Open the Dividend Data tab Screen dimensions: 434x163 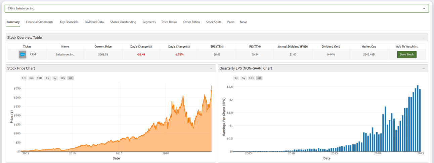tap(94, 22)
